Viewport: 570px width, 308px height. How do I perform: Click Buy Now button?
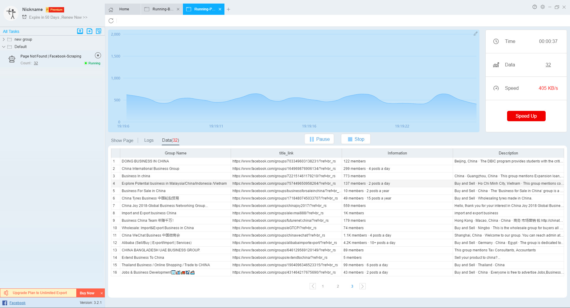coord(87,293)
